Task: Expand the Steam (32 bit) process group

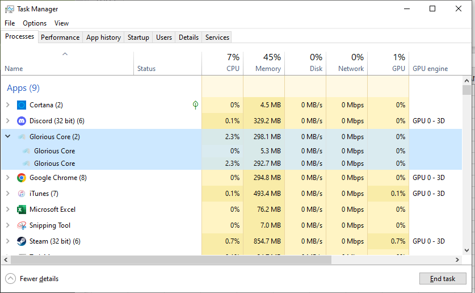Action: 8,241
